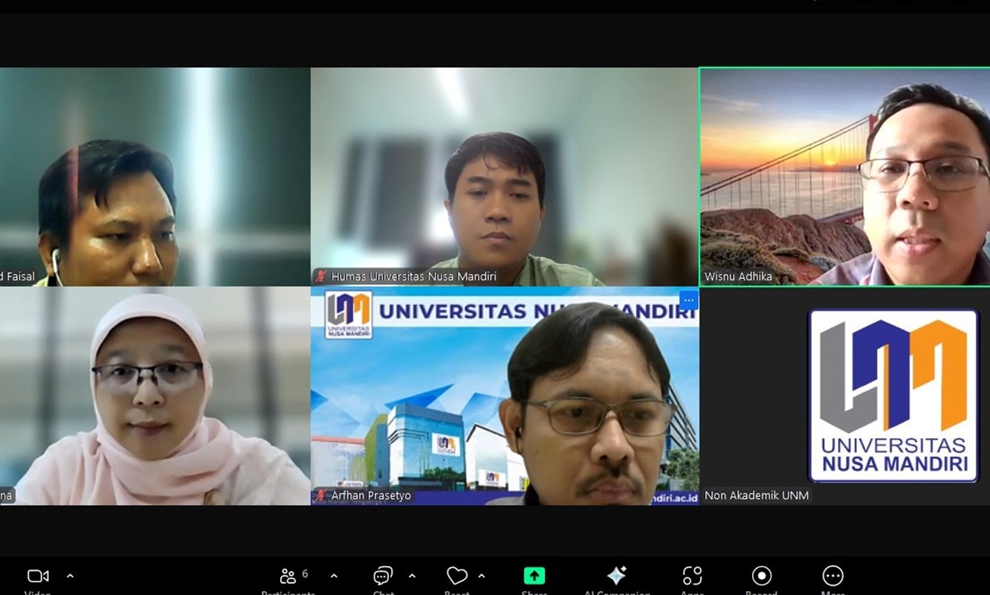Image resolution: width=990 pixels, height=595 pixels.
Task: Open the Participants panel icon
Action: [288, 576]
